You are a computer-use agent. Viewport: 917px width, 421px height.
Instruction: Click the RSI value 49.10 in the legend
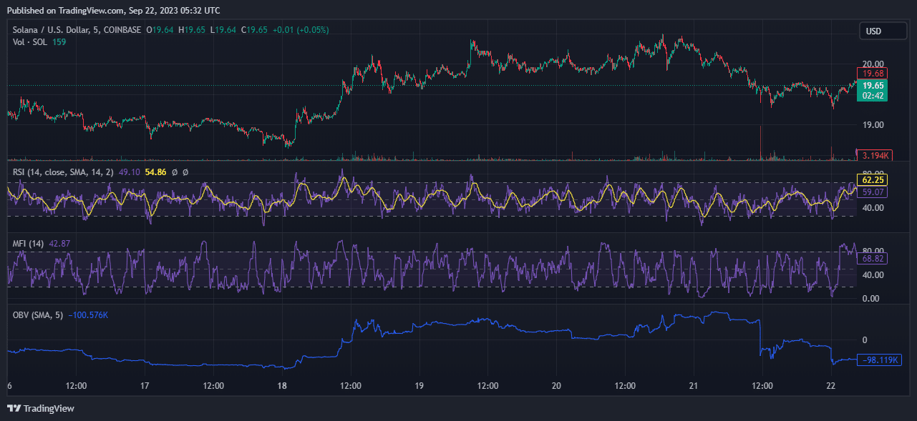pos(129,172)
